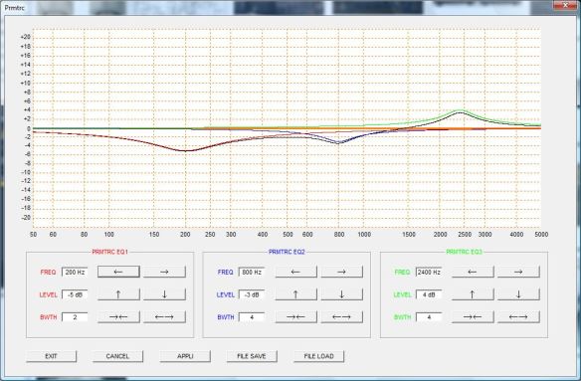Select EQ2 FREQ field showing 800 Hz
Screen dimensions: 581x381
pos(252,272)
